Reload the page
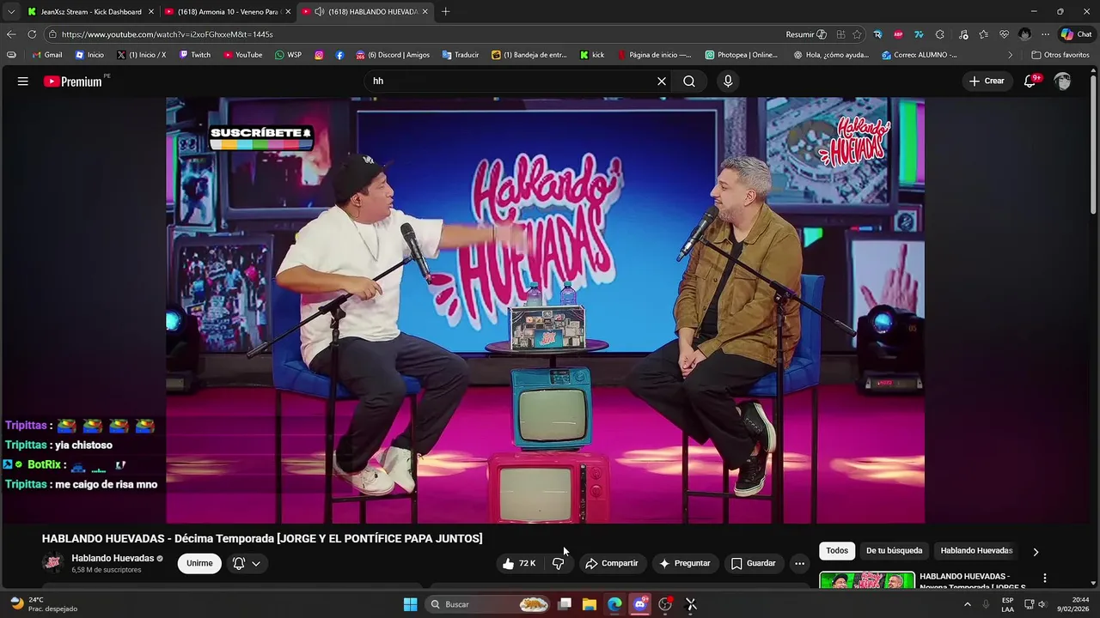The height and width of the screenshot is (618, 1100). click(x=32, y=34)
